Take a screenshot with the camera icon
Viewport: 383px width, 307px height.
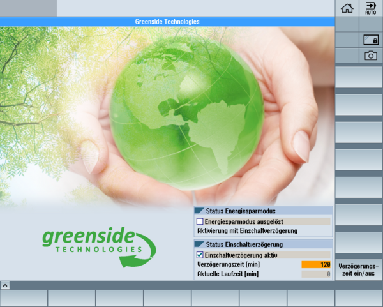pyautogui.click(x=371, y=56)
